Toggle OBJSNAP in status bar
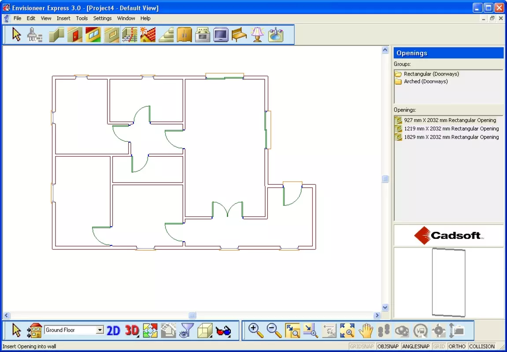 388,347
